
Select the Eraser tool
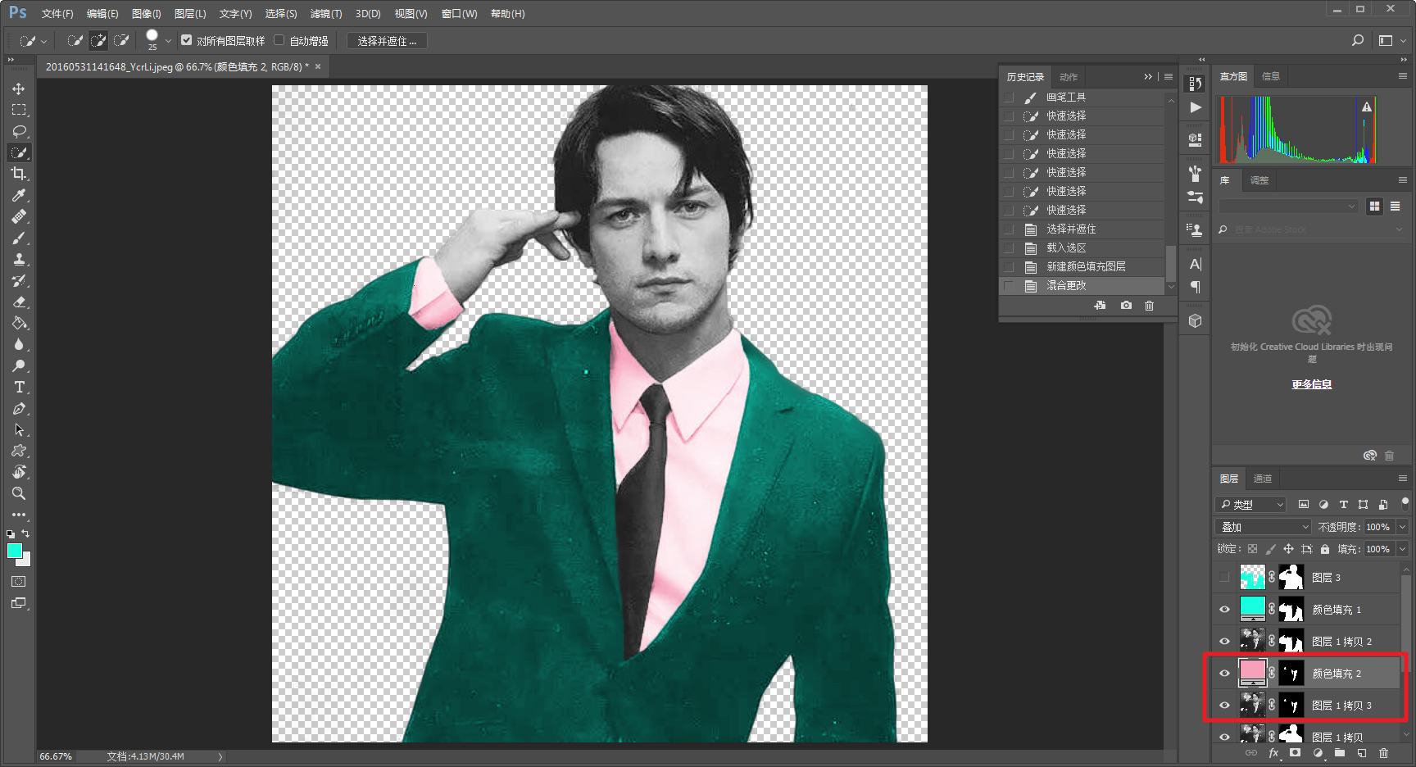18,302
